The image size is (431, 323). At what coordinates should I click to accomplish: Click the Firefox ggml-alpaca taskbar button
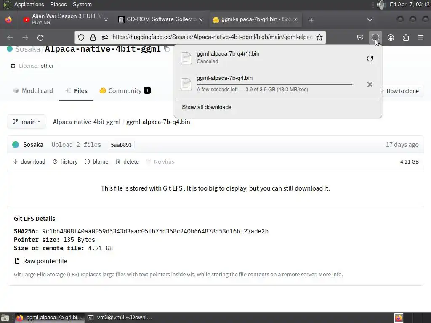click(50, 318)
